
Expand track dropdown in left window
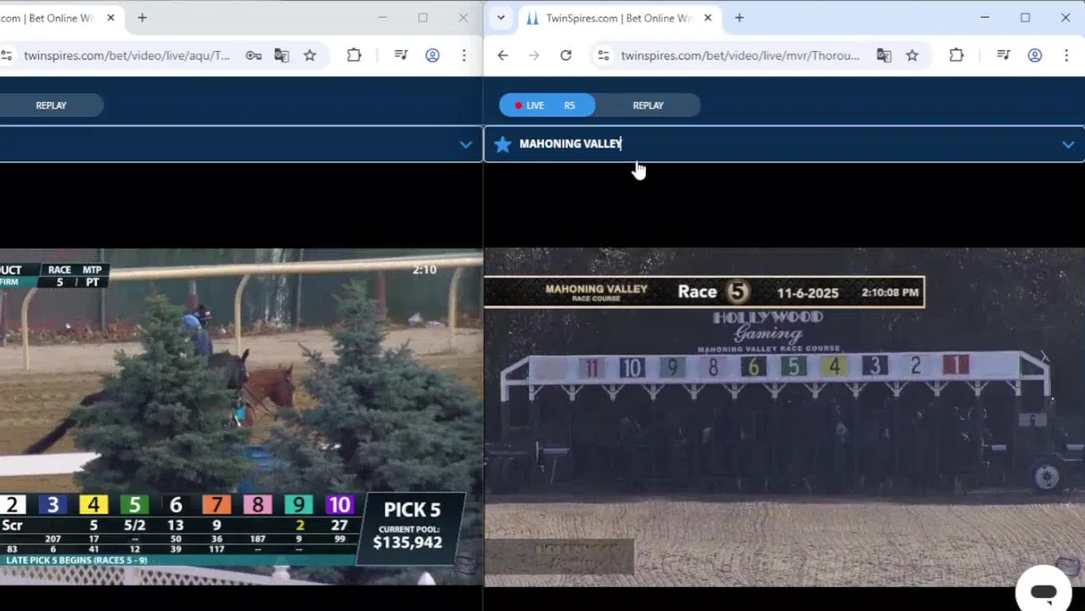pos(465,144)
